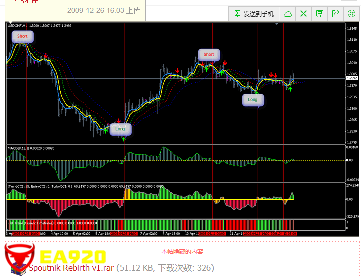Click the 本站隐藏的内容 hidden content text
The image size is (361, 277).
tap(182, 252)
